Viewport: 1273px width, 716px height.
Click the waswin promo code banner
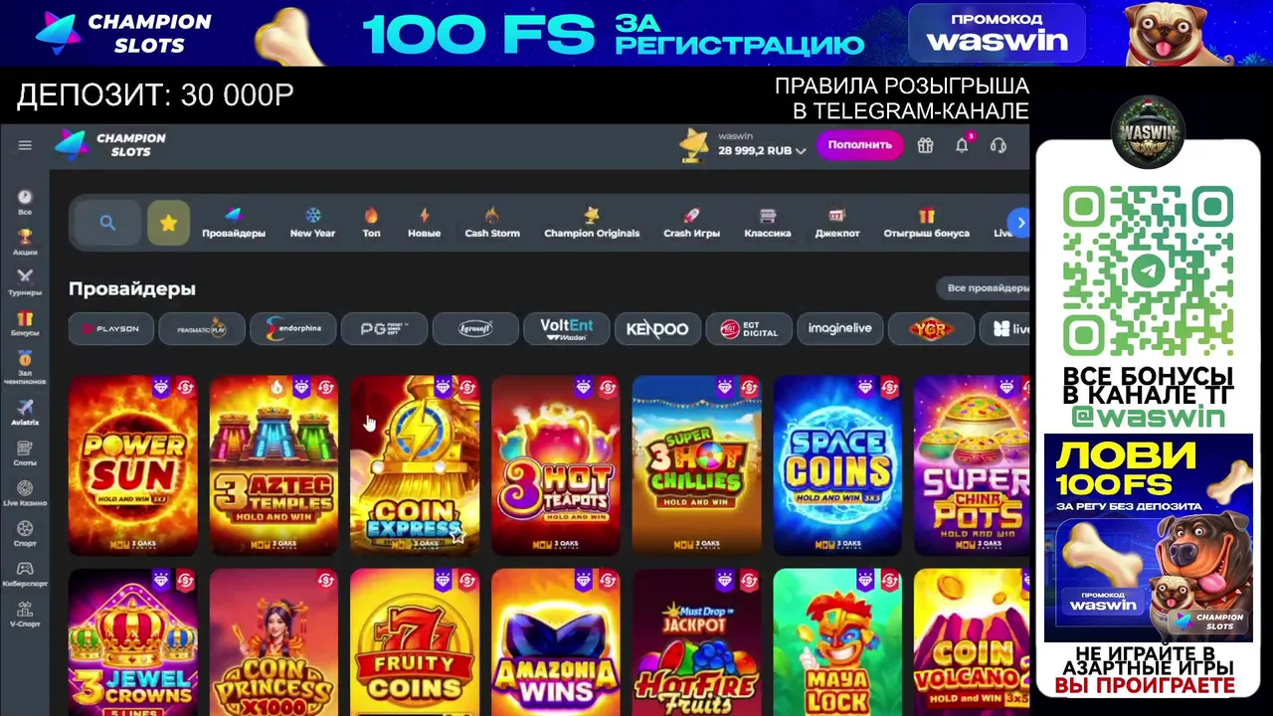pos(997,33)
